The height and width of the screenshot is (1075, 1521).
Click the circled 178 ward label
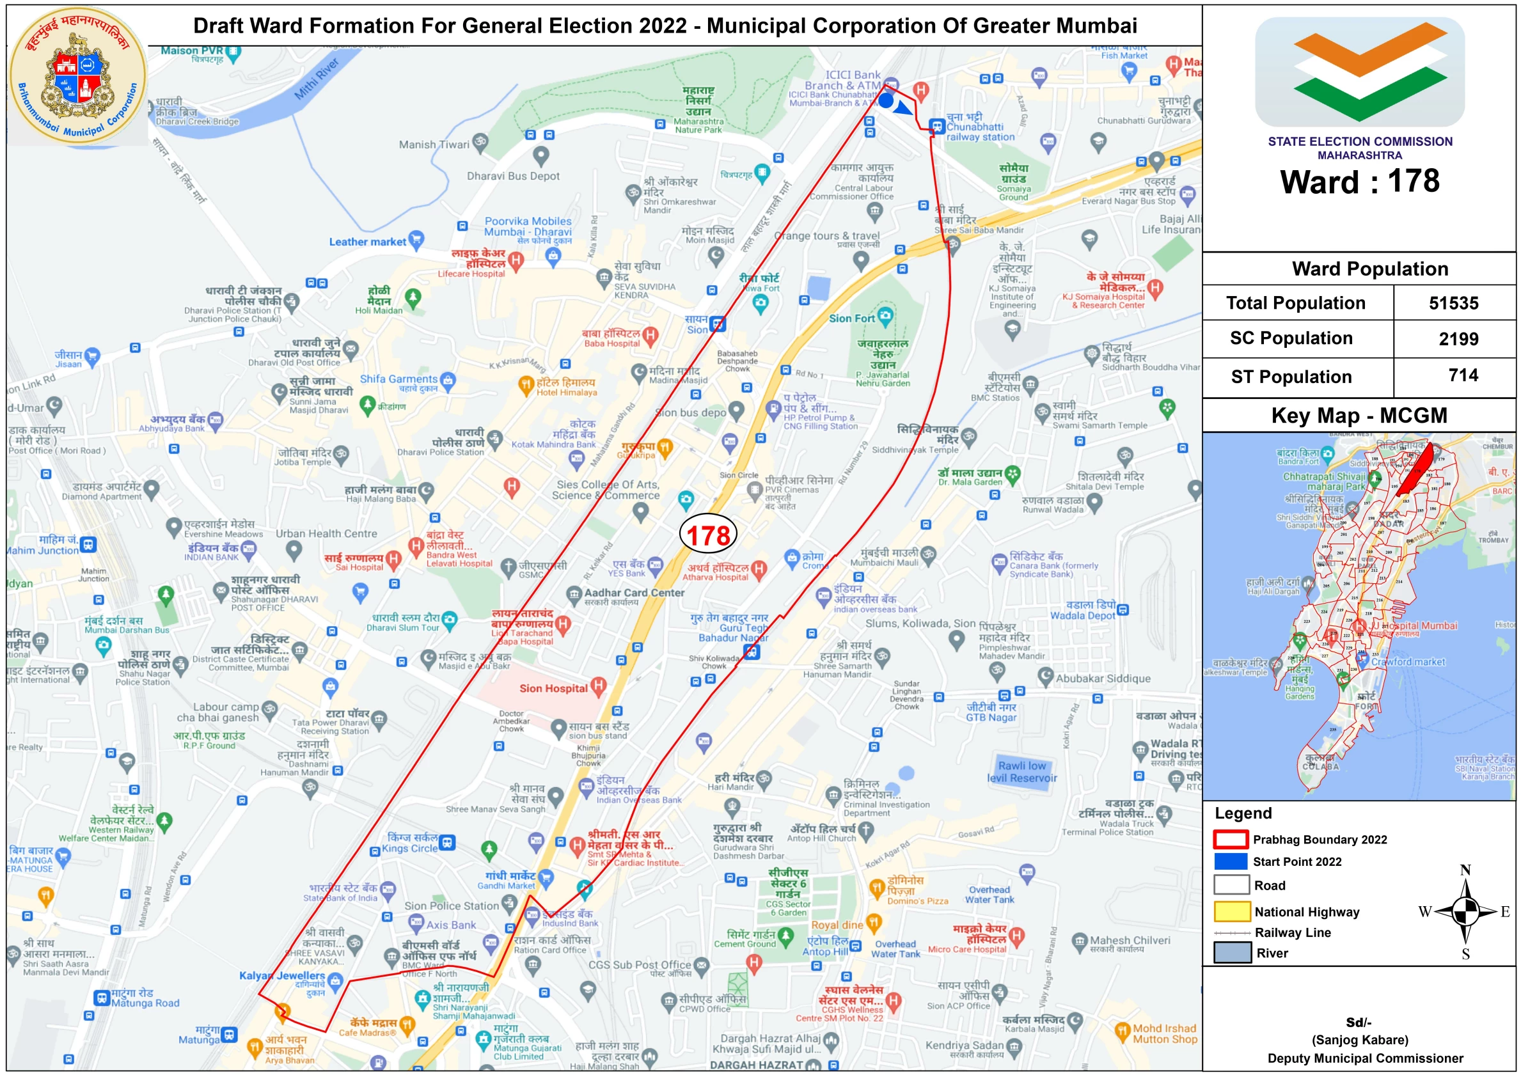click(708, 535)
